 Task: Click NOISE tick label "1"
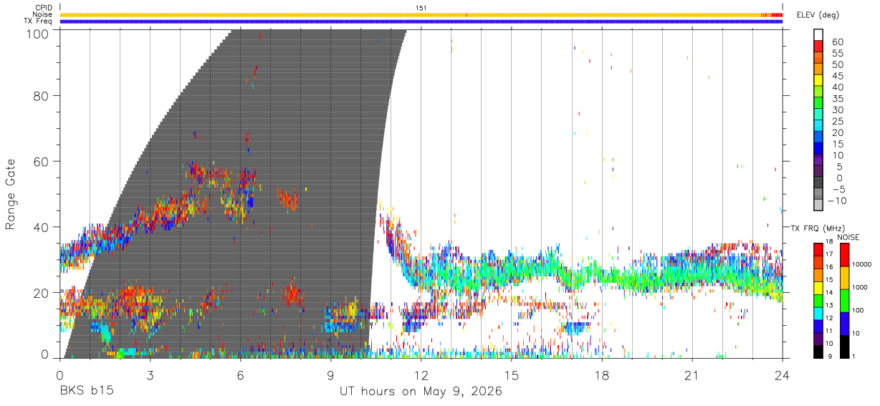click(854, 356)
